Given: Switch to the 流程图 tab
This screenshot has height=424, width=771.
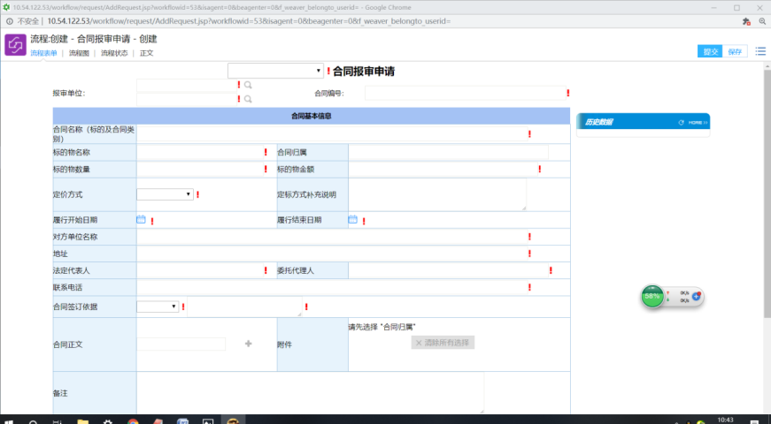Looking at the screenshot, I should click(79, 53).
